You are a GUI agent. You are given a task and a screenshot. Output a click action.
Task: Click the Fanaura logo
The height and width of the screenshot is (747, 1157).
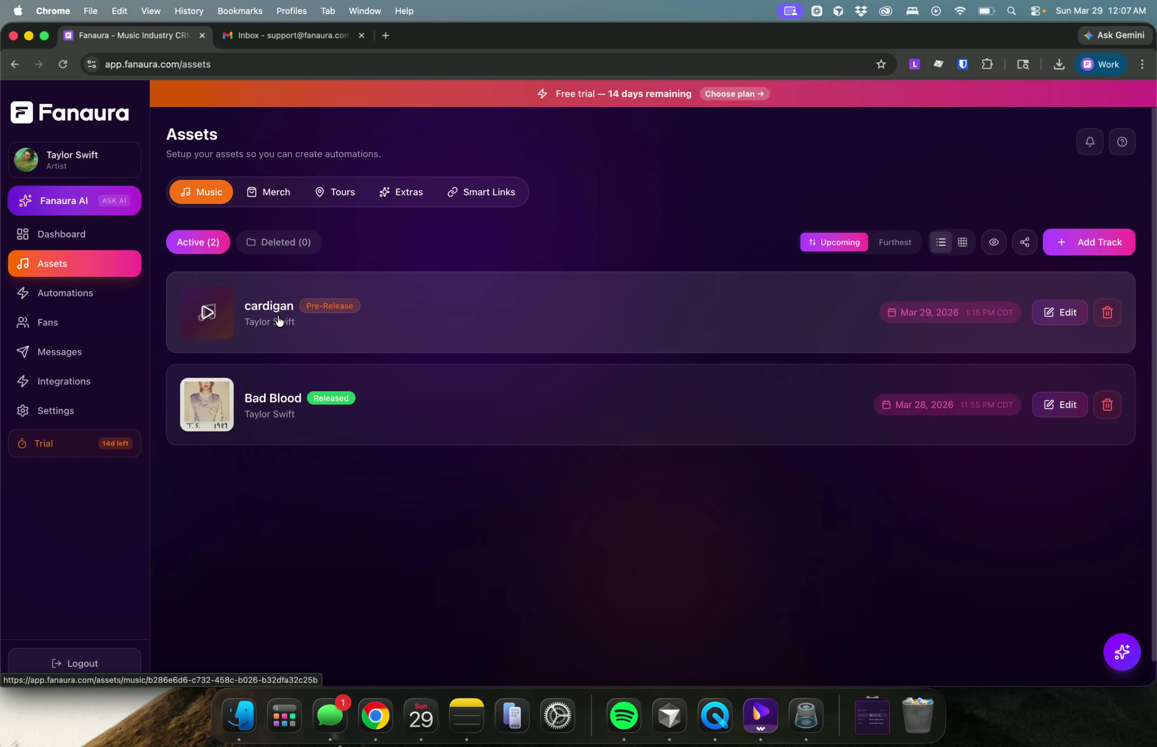click(x=70, y=112)
